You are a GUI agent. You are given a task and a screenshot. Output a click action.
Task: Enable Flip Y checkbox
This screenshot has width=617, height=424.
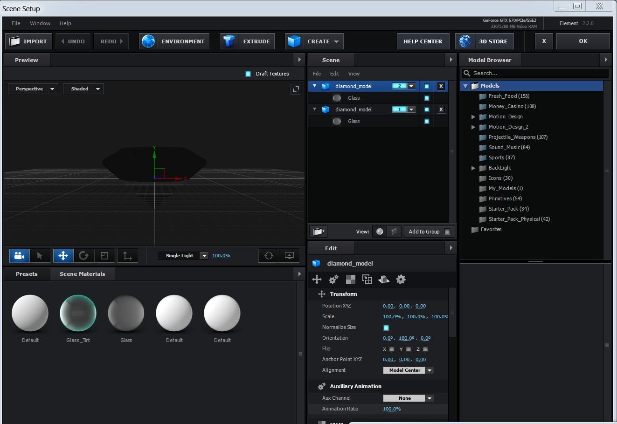[409, 349]
